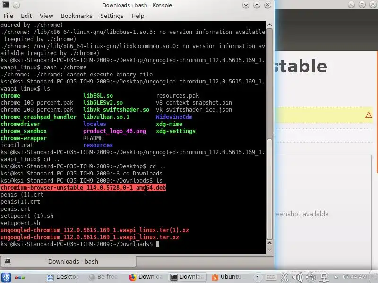
Task: Close the Konsole window
Action: coord(267,5)
